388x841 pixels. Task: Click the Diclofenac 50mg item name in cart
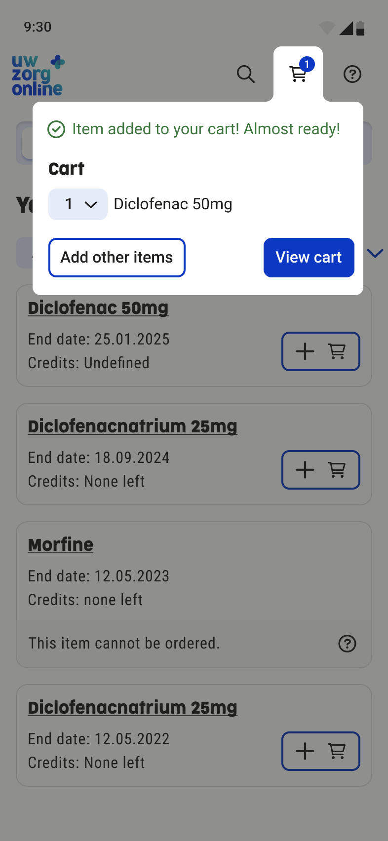[173, 204]
